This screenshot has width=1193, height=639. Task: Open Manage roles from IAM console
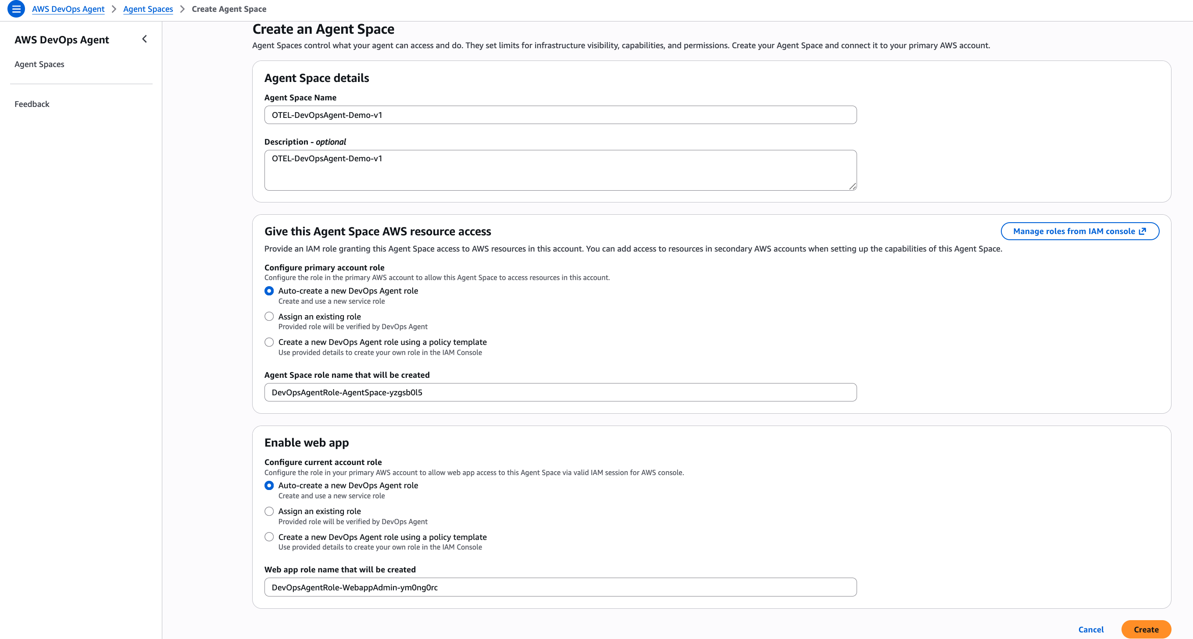(x=1075, y=231)
